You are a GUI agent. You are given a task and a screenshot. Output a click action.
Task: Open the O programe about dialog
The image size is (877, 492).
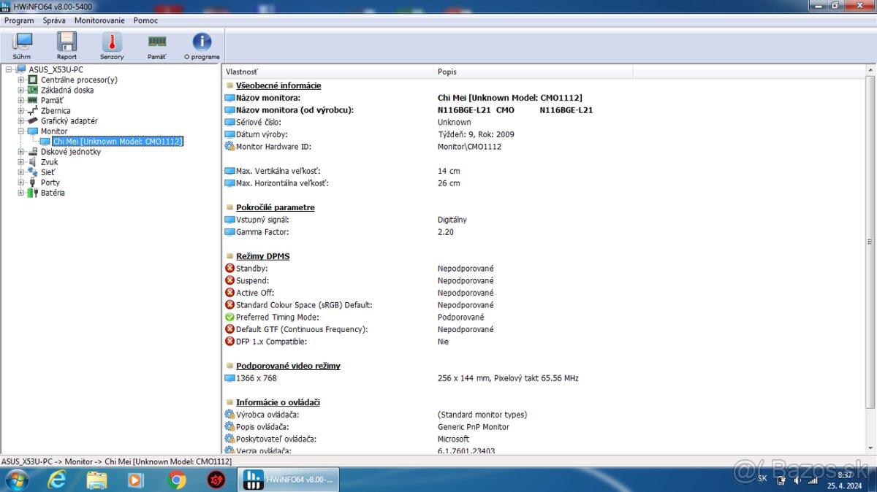tap(201, 44)
